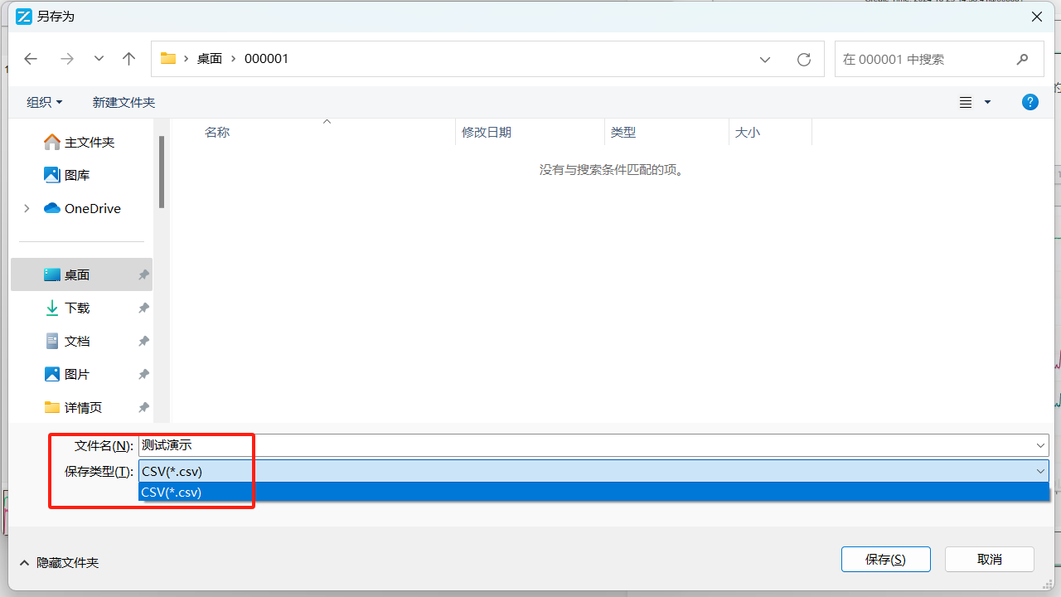Go up one folder level
This screenshot has width=1061, height=597.
coord(128,58)
